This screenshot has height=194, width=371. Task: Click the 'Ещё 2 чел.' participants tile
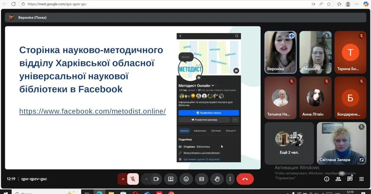[x=289, y=143]
